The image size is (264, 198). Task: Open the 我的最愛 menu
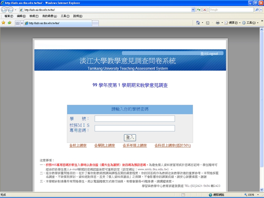[x=49, y=16]
